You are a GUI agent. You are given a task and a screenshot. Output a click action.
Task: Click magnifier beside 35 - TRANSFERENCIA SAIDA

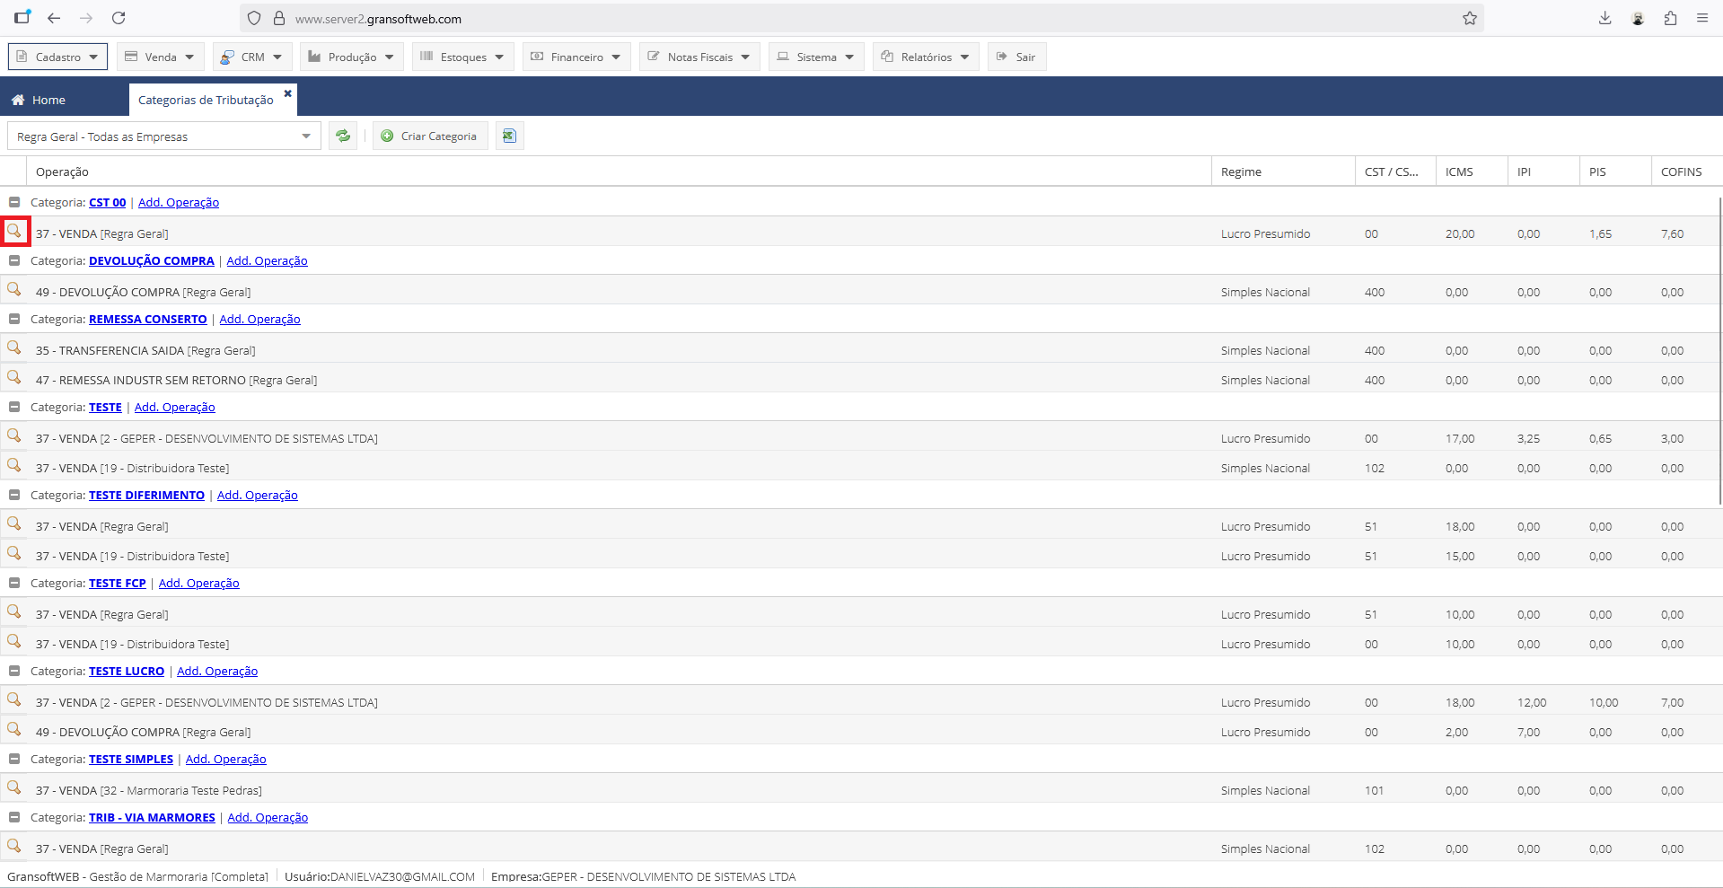click(14, 348)
